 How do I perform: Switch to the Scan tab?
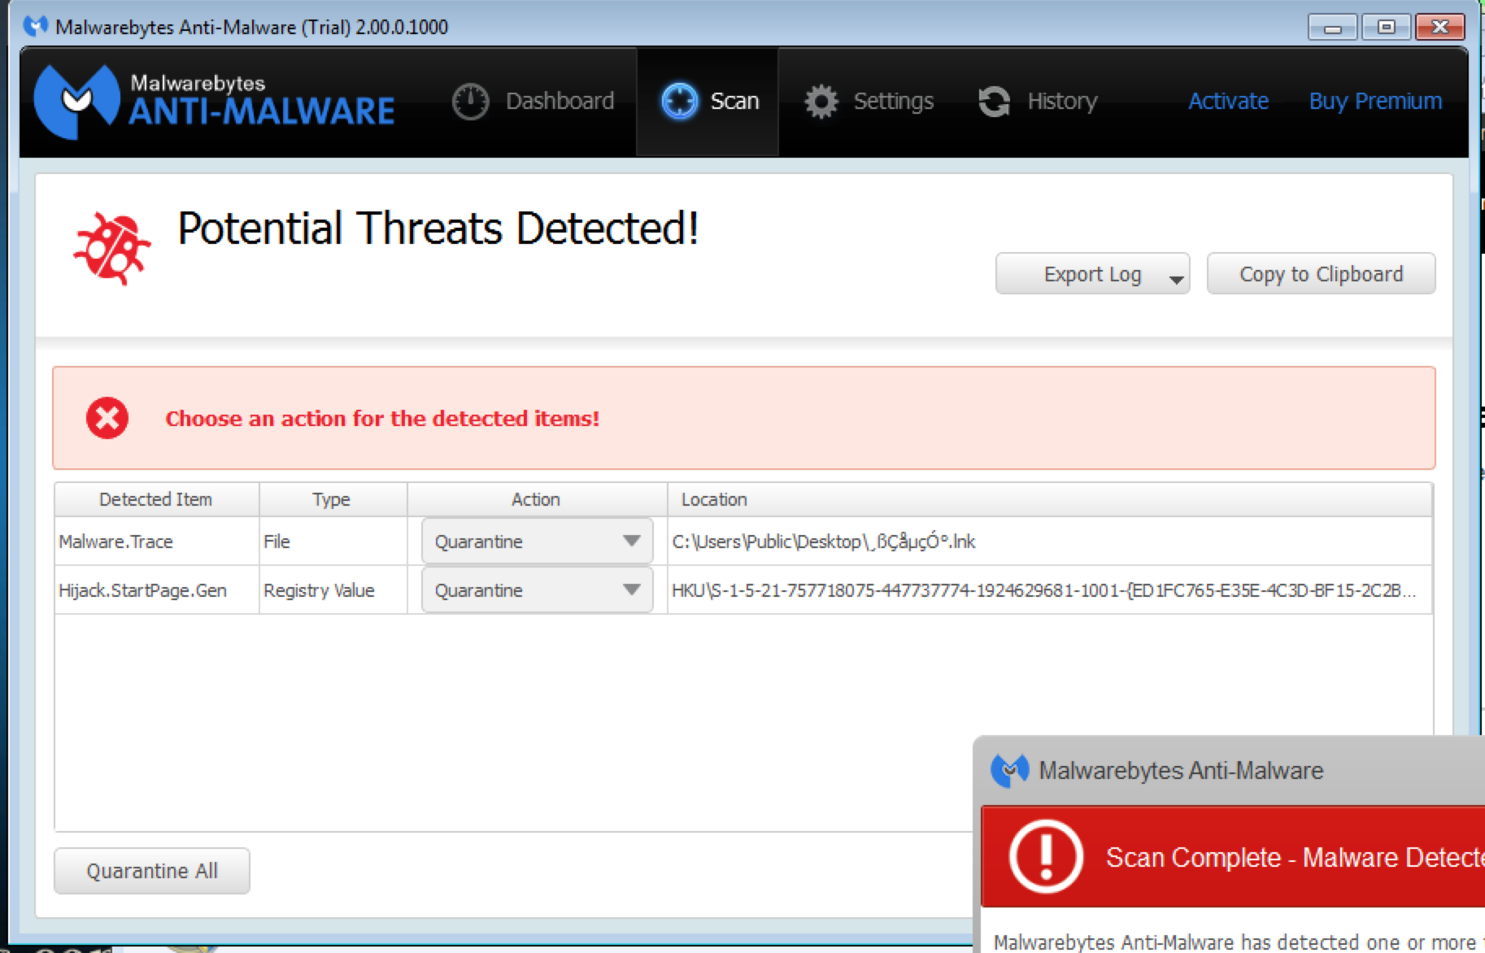click(708, 102)
